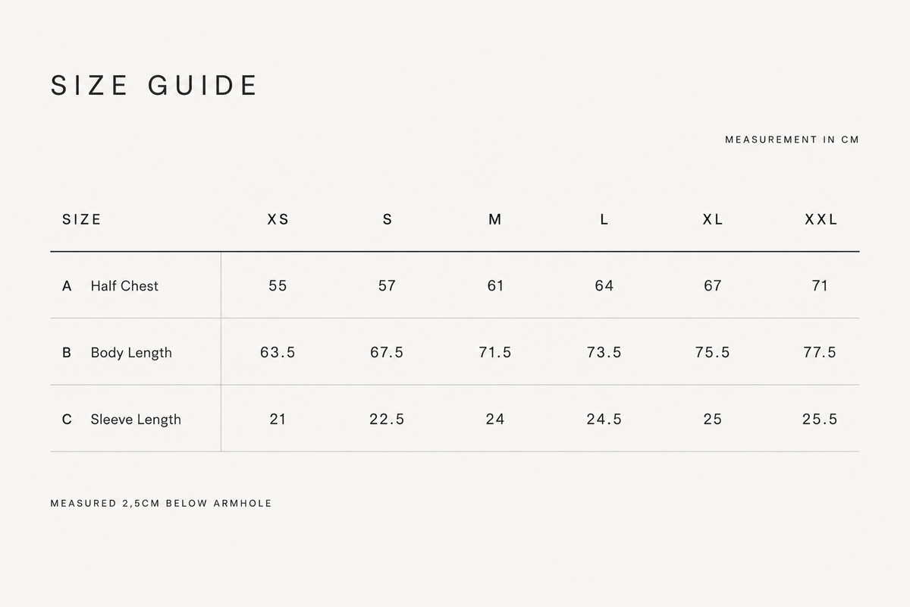
Task: Select the M size column header
Action: (x=495, y=219)
